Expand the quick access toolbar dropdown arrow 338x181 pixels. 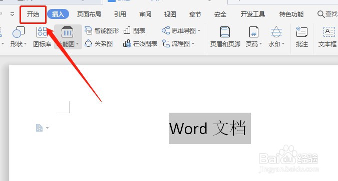click(13, 14)
